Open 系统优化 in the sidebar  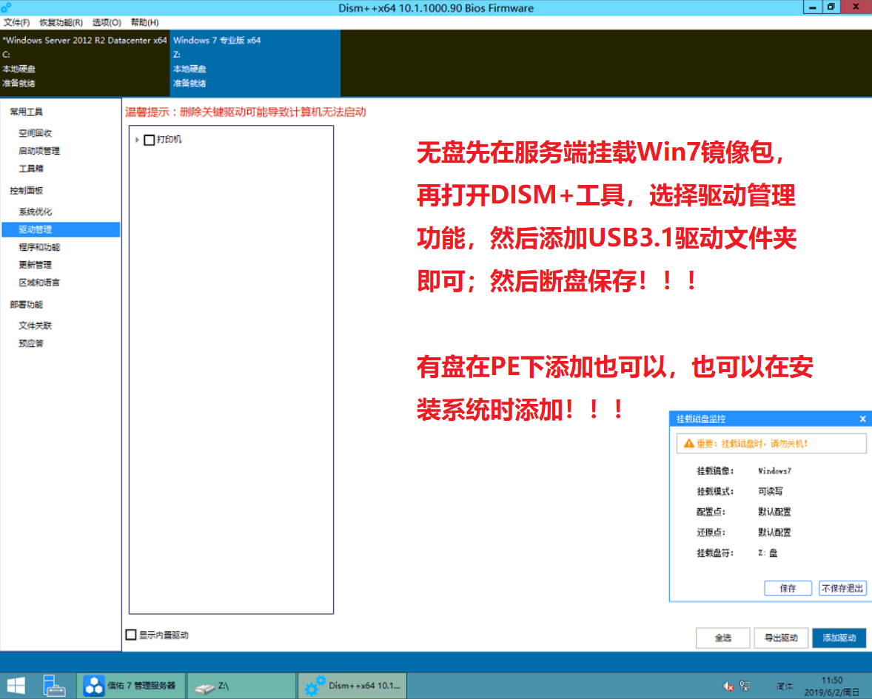click(35, 212)
